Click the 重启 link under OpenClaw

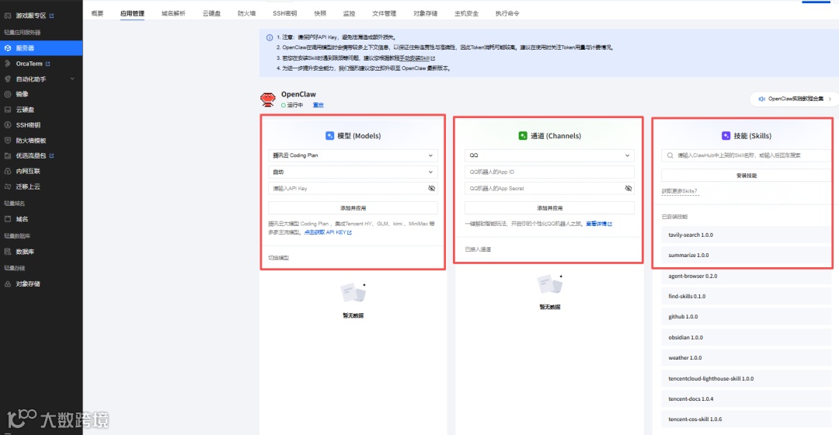pos(319,106)
